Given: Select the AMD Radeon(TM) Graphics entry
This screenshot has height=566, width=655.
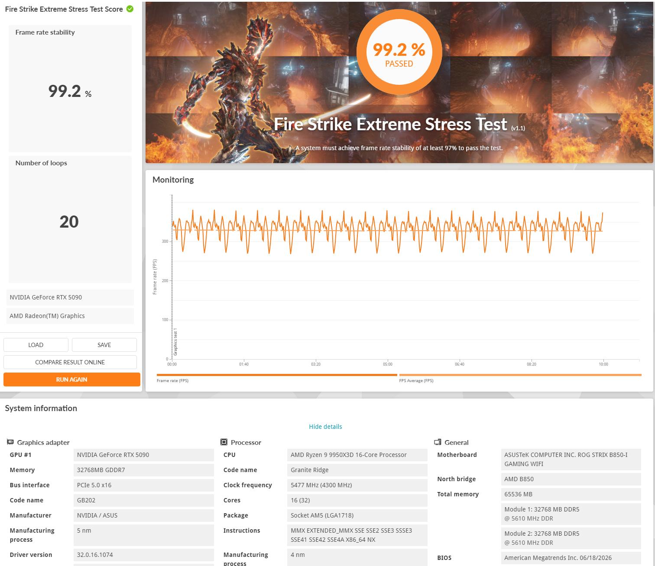Looking at the screenshot, I should [70, 316].
